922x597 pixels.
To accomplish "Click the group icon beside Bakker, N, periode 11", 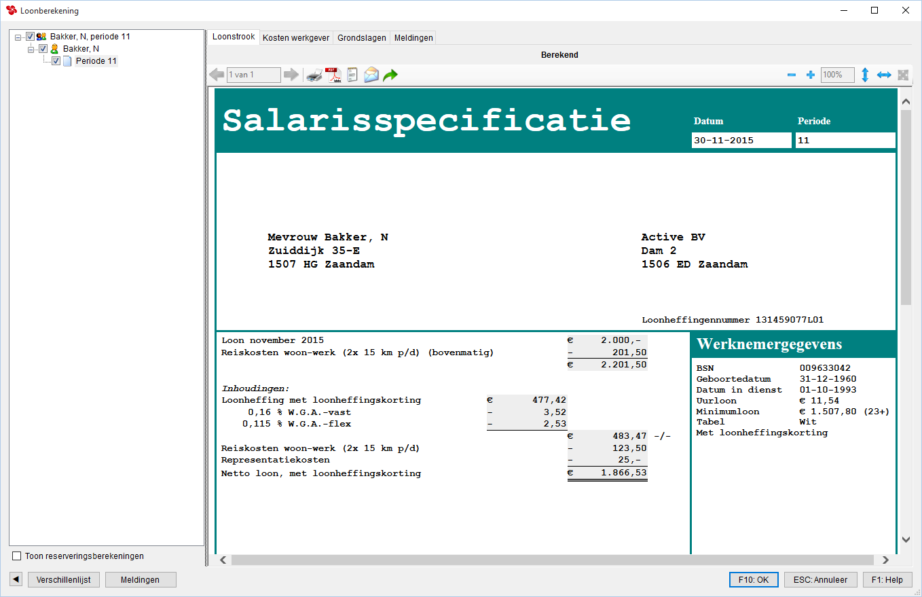I will click(41, 37).
